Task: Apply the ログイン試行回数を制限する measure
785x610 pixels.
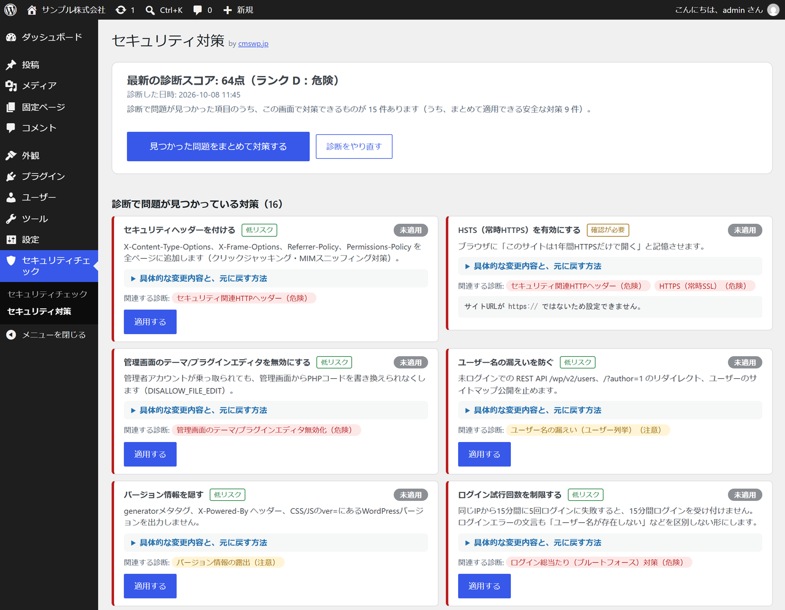Action: (484, 586)
